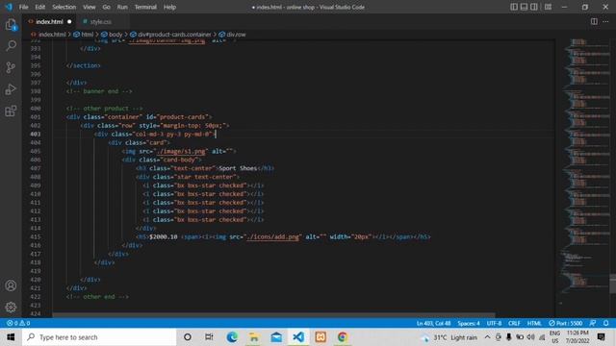The image size is (616, 346).
Task: Open the Help menu
Action: [x=169, y=7]
